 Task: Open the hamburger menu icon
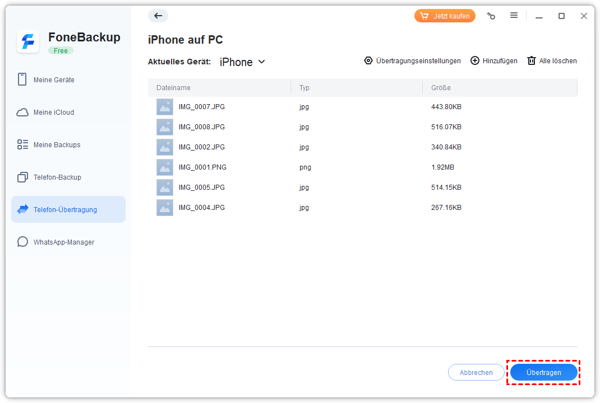tap(514, 16)
